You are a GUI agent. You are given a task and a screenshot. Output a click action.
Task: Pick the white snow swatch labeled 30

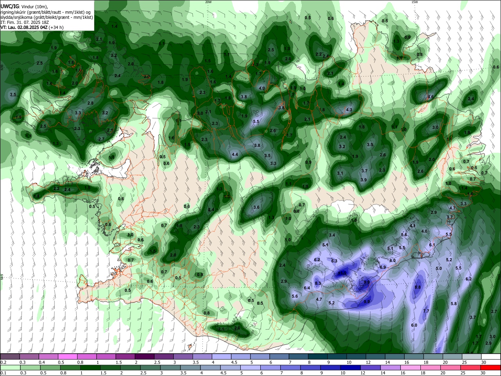[491, 357]
